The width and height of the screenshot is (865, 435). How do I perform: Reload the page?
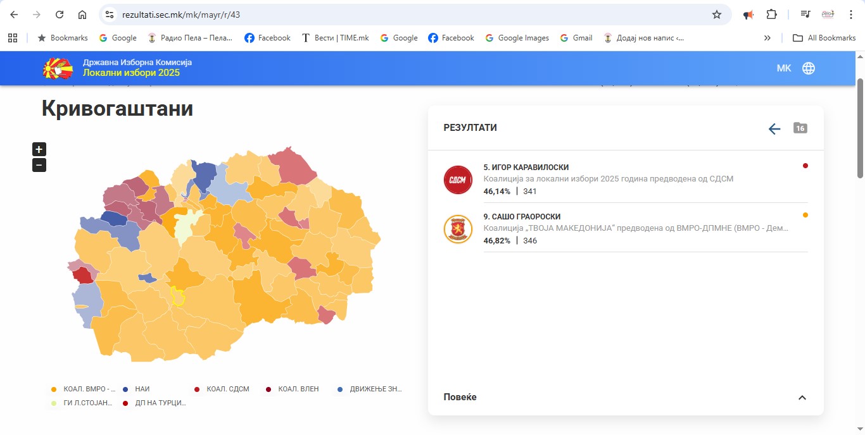(x=60, y=15)
